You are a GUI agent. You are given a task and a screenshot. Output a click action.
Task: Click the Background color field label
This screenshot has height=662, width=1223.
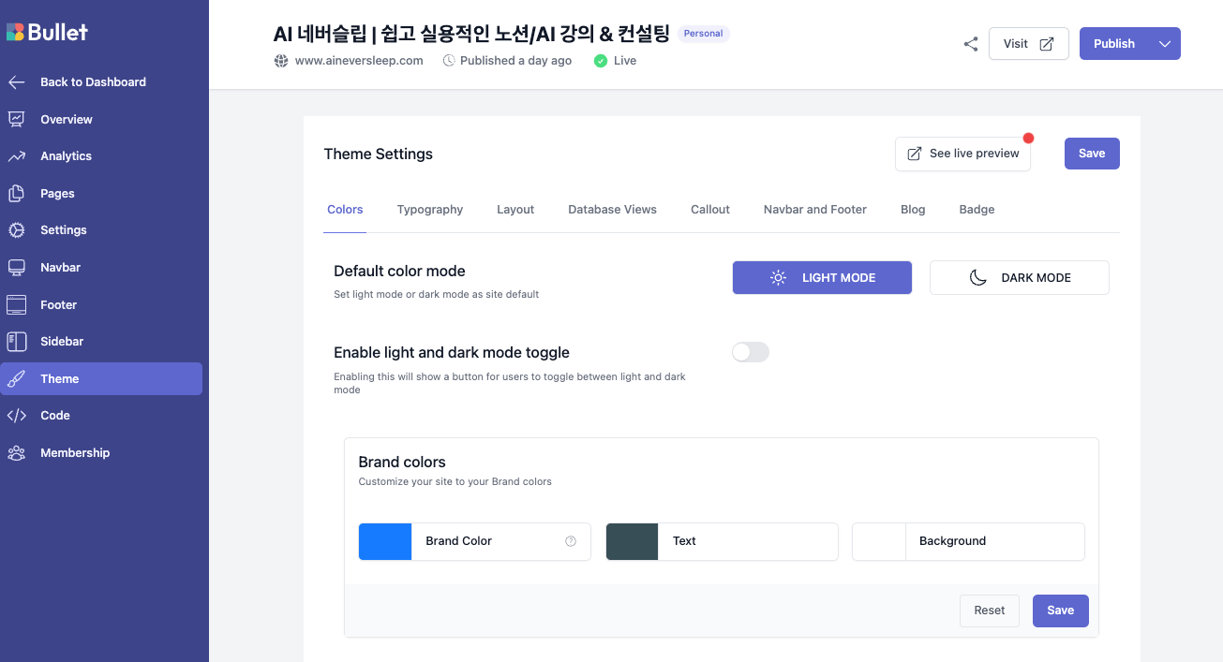[x=952, y=541]
